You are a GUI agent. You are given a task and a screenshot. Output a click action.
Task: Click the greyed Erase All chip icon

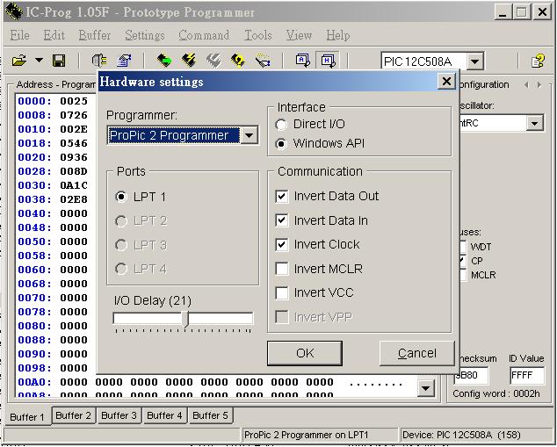pyautogui.click(x=213, y=61)
